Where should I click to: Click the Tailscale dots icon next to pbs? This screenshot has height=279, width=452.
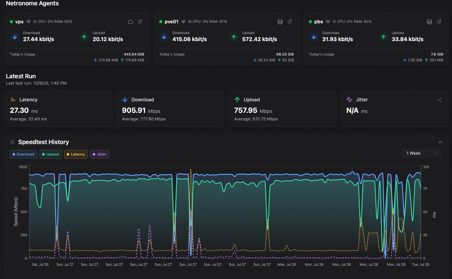point(328,22)
